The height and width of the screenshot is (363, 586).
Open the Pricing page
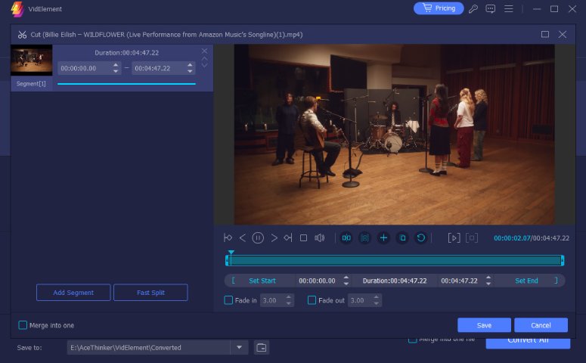tap(439, 8)
